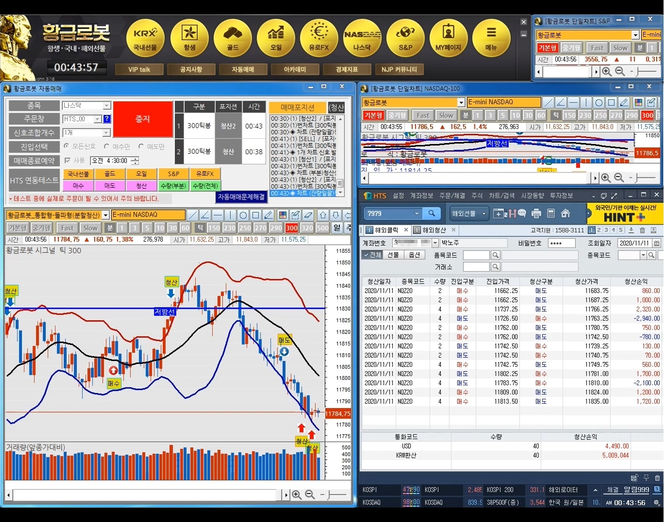Click the 아카데미 button

[295, 70]
